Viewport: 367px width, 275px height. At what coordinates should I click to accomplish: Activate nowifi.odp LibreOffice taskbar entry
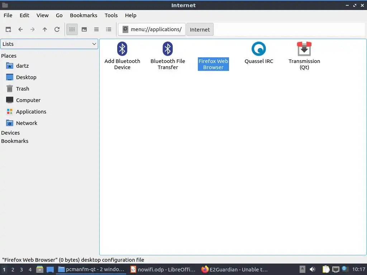[163, 270]
